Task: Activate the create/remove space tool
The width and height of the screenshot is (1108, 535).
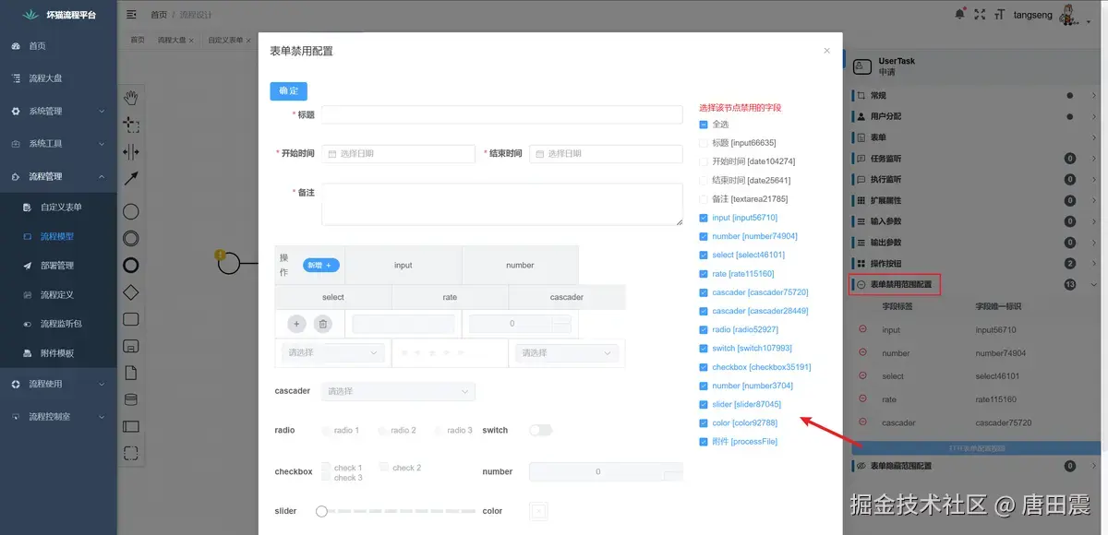Action: click(131, 151)
